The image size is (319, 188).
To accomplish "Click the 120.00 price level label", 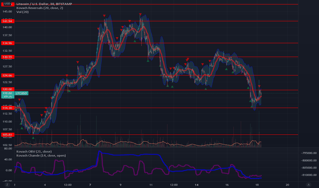I will (7, 89).
